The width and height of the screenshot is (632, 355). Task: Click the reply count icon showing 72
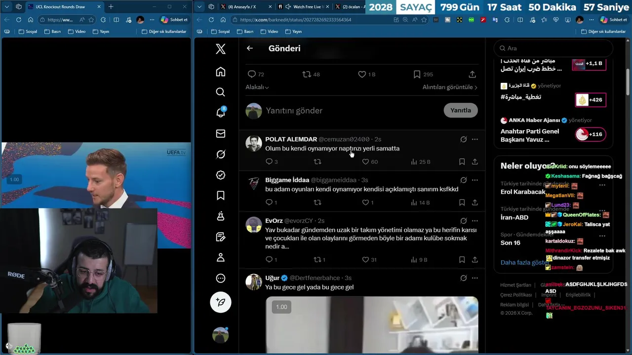click(252, 74)
